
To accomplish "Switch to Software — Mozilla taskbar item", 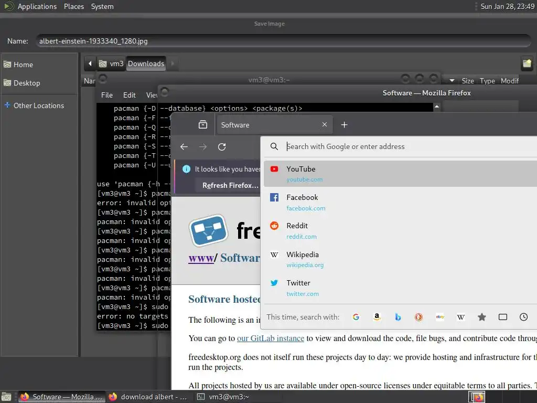I will (61, 397).
